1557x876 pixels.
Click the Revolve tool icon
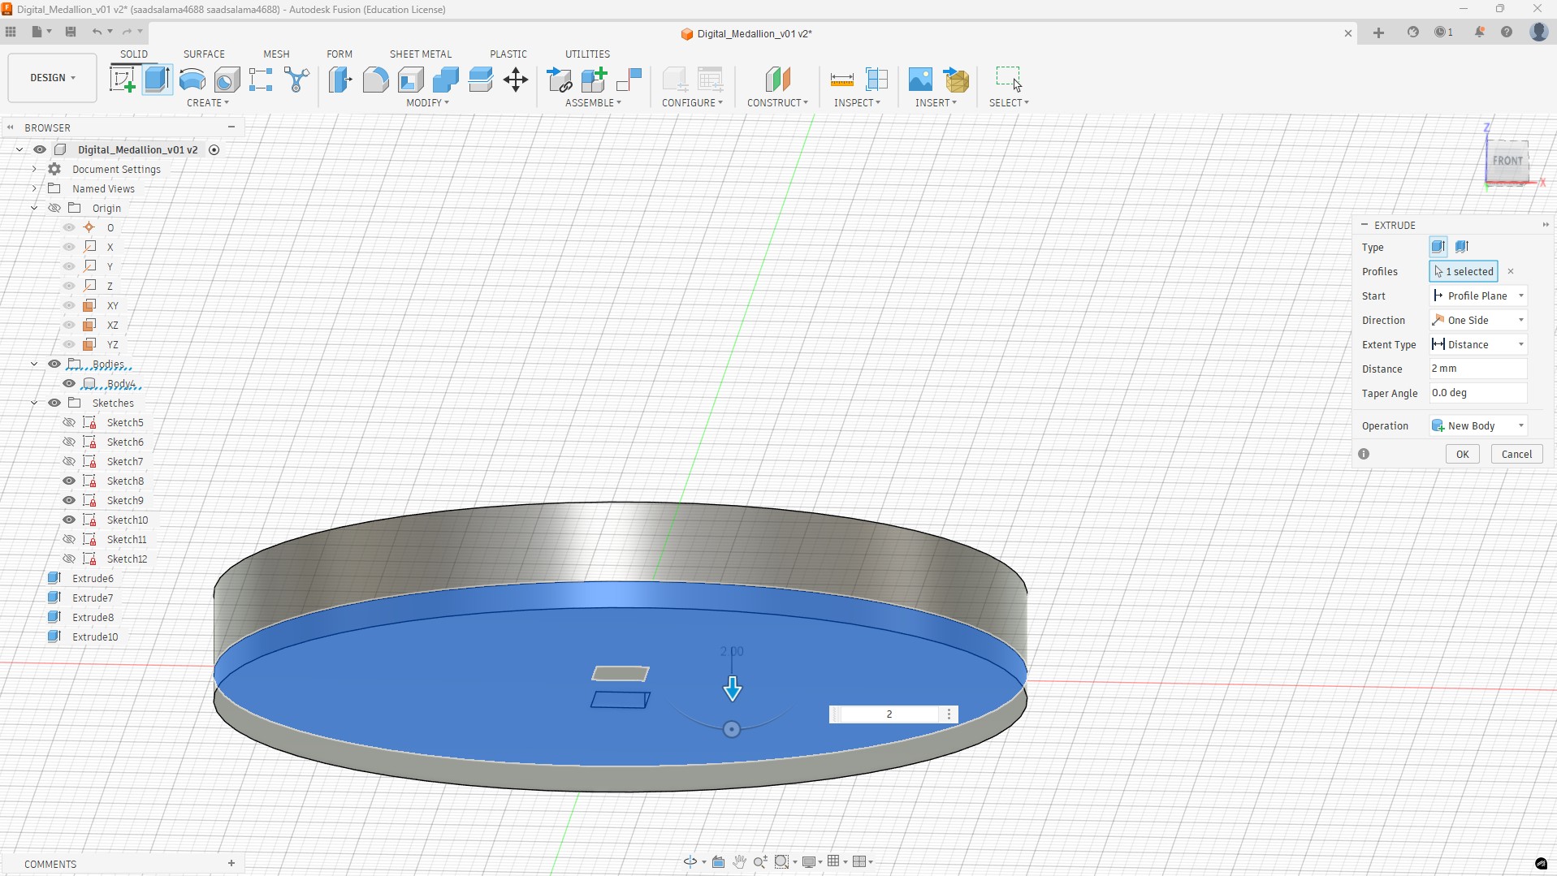(x=192, y=80)
